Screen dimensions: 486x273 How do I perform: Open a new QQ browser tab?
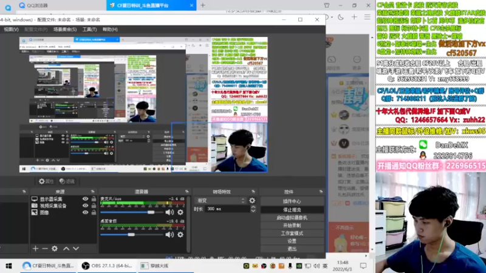pos(203,5)
